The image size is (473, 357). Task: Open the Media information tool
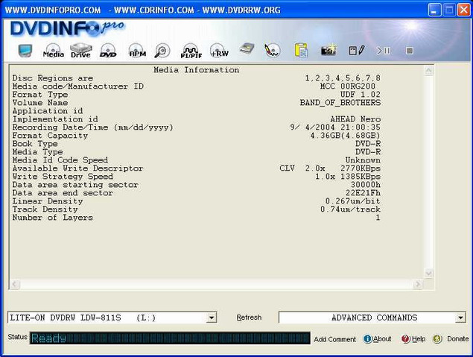click(x=54, y=51)
